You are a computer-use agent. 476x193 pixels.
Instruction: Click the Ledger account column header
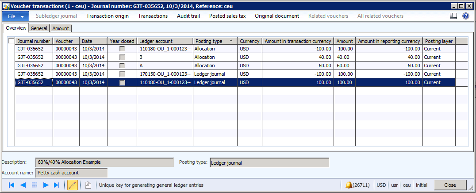(x=165, y=41)
